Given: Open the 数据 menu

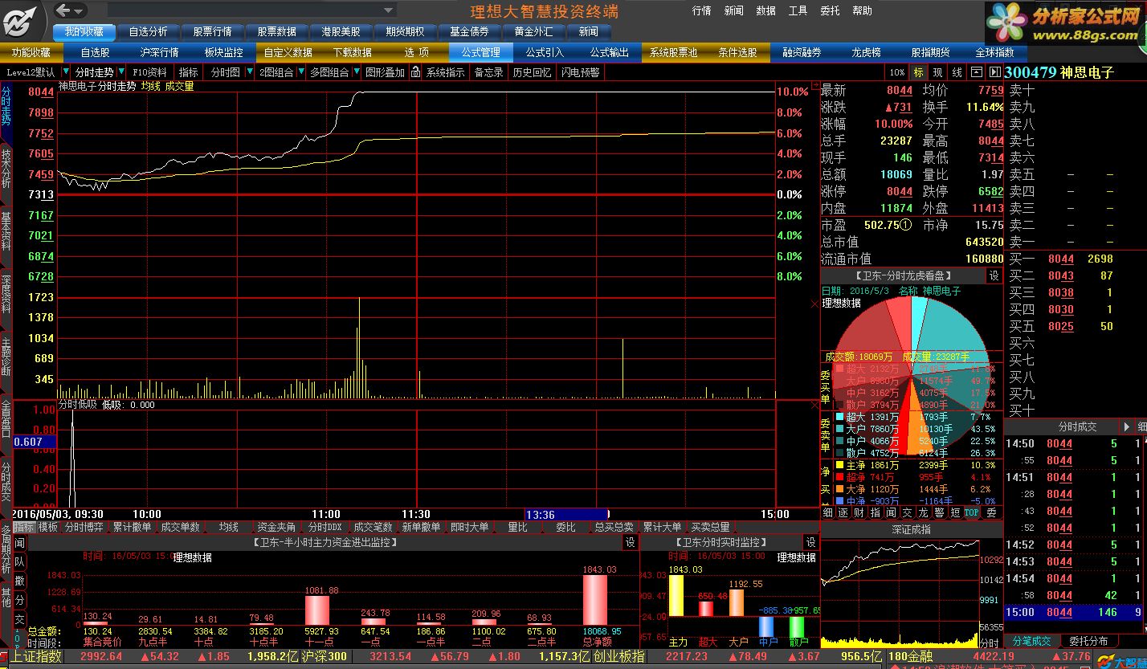Looking at the screenshot, I should (765, 10).
